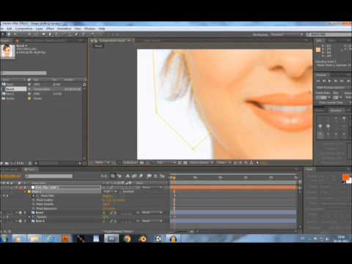Toggle Mask Expansion stopwatch
This screenshot has width=352, height=264.
coord(34,208)
